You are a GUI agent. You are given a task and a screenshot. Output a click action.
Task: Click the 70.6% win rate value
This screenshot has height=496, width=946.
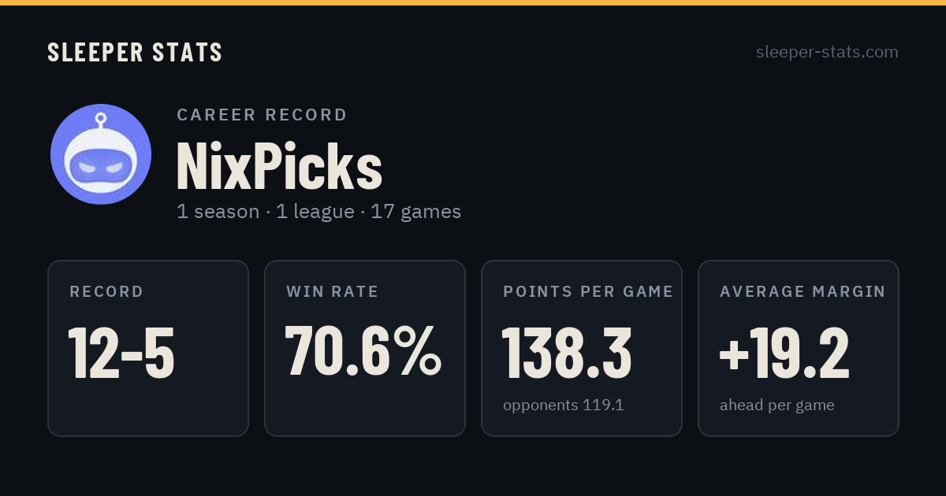(x=363, y=352)
